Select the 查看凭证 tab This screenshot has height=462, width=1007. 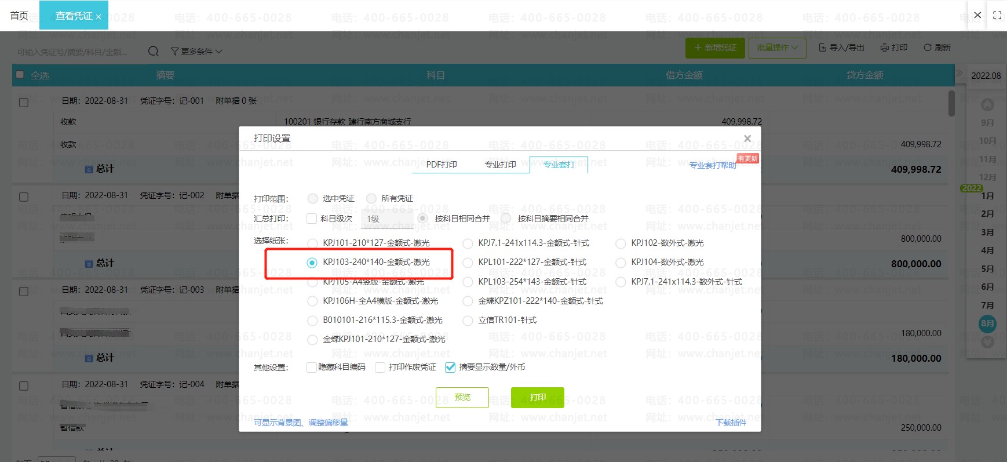click(x=74, y=16)
